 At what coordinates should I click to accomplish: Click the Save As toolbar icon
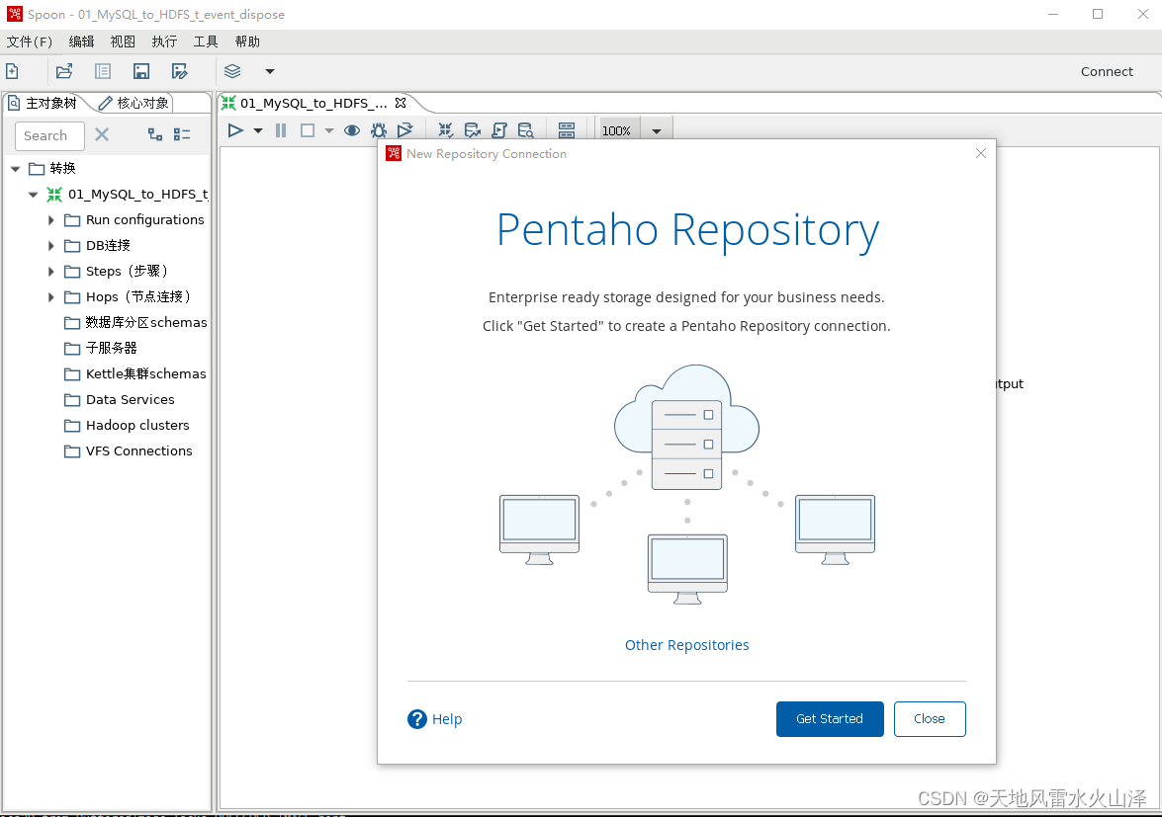(179, 71)
